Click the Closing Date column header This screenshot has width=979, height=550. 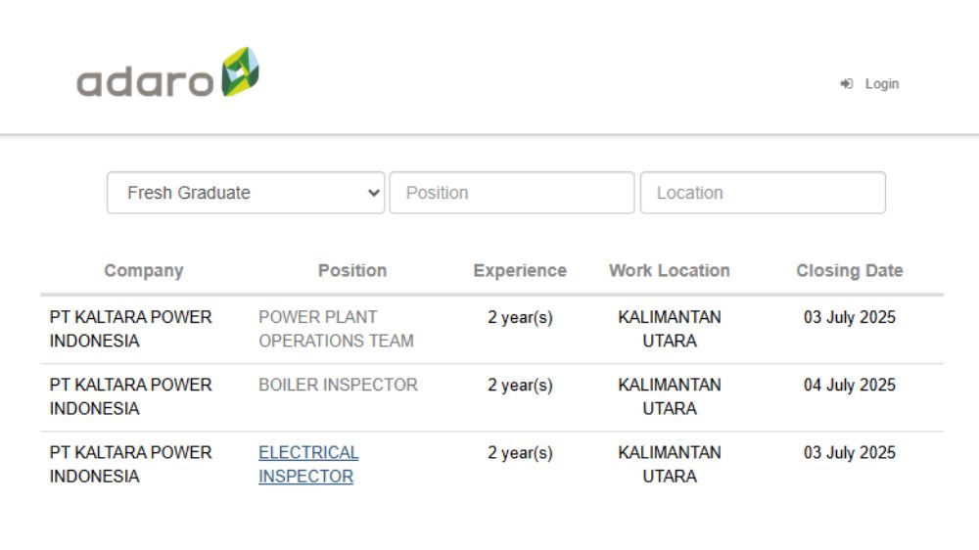[x=850, y=271]
